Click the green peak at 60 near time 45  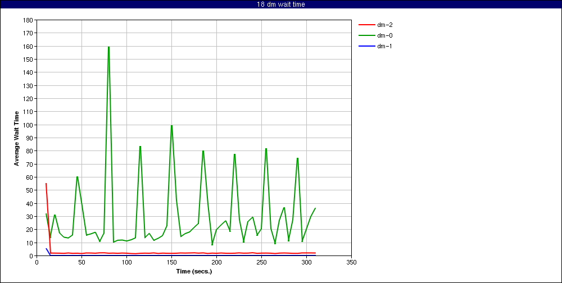77,177
